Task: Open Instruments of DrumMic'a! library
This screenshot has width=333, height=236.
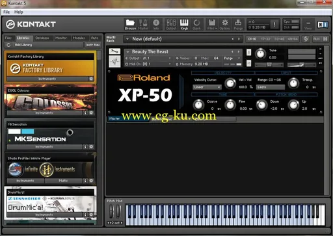Action: point(44,215)
